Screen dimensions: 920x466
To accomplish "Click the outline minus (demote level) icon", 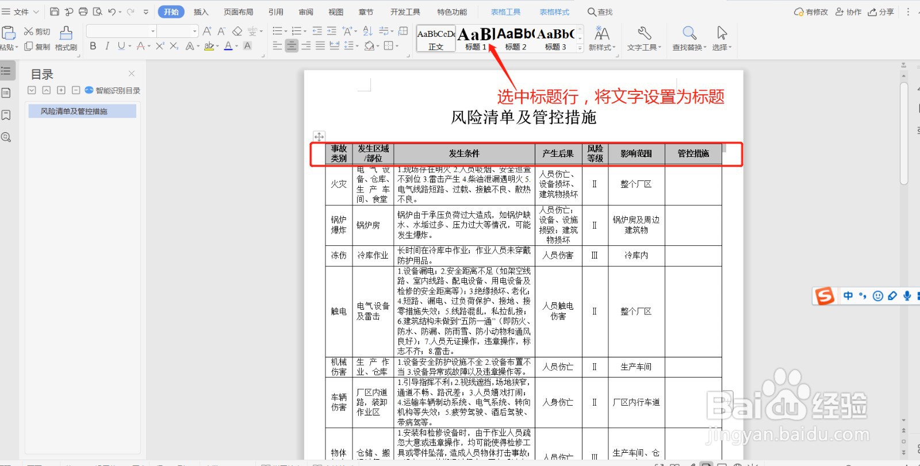I will click(75, 90).
